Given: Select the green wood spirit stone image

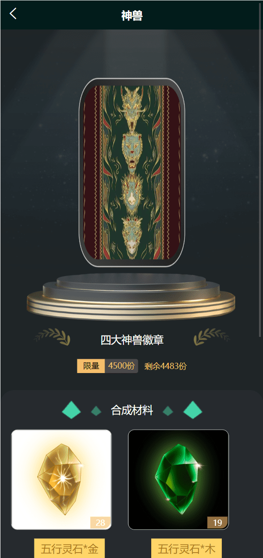Looking at the screenshot, I should pyautogui.click(x=178, y=479).
